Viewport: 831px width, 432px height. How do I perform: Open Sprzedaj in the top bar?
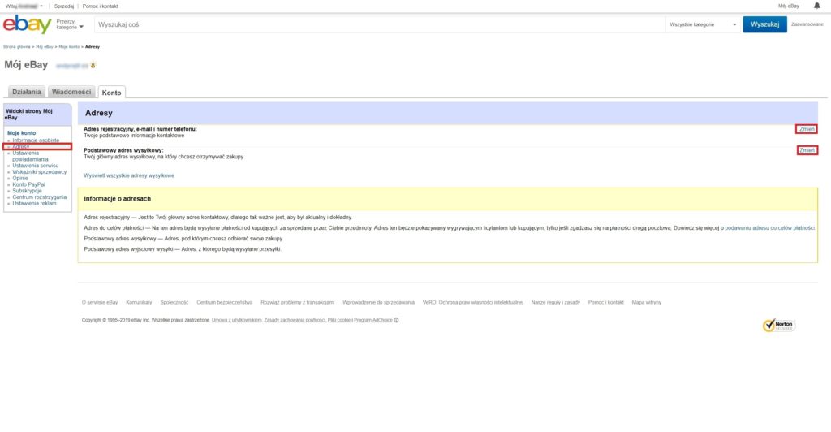64,6
